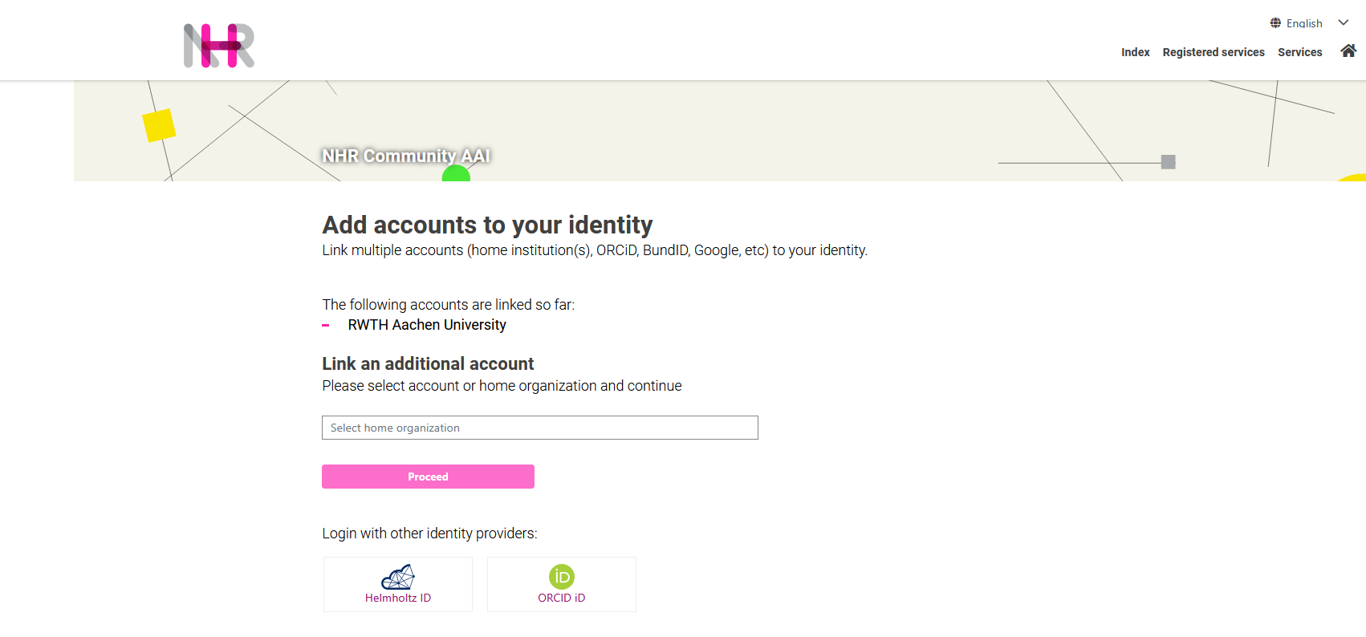This screenshot has height=637, width=1366.
Task: Click the home icon in navigation bar
Action: [1348, 51]
